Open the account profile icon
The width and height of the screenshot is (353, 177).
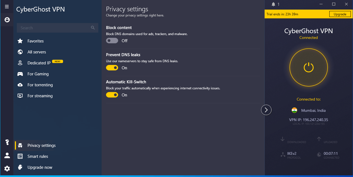coord(7,156)
